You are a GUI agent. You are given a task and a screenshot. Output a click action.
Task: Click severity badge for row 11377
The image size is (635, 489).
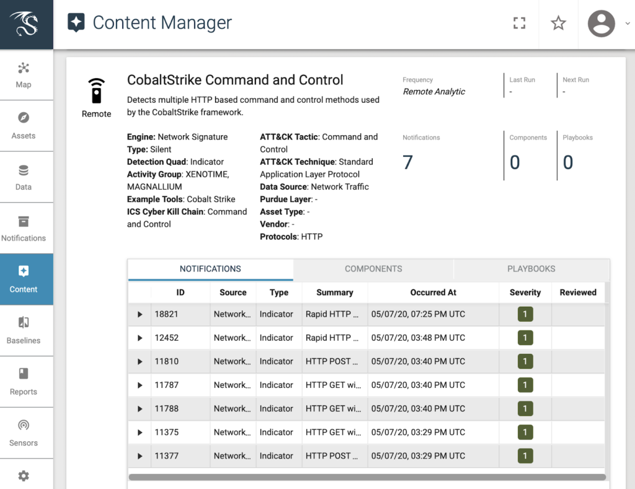click(525, 456)
